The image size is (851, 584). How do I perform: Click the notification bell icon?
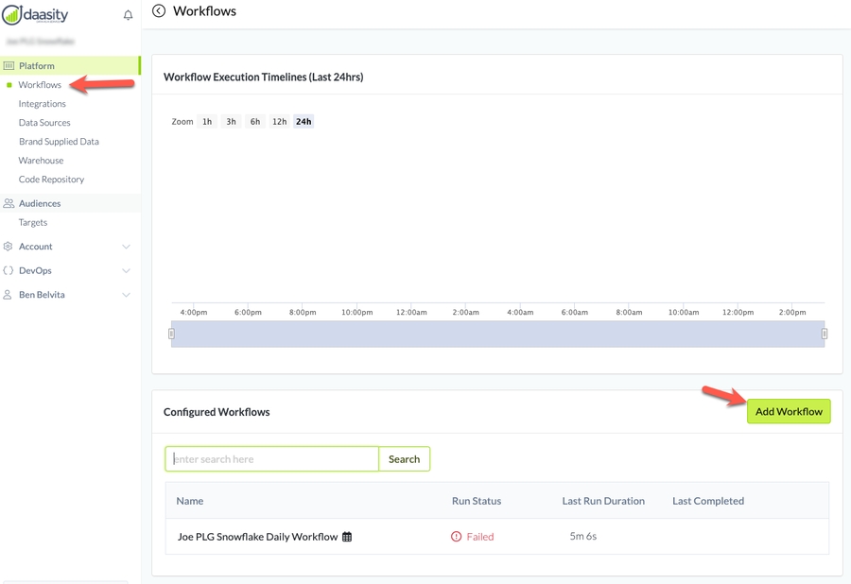128,15
